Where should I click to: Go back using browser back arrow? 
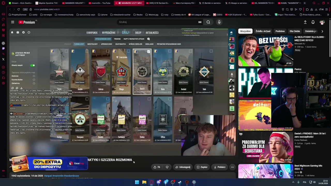pyautogui.click(x=10, y=9)
